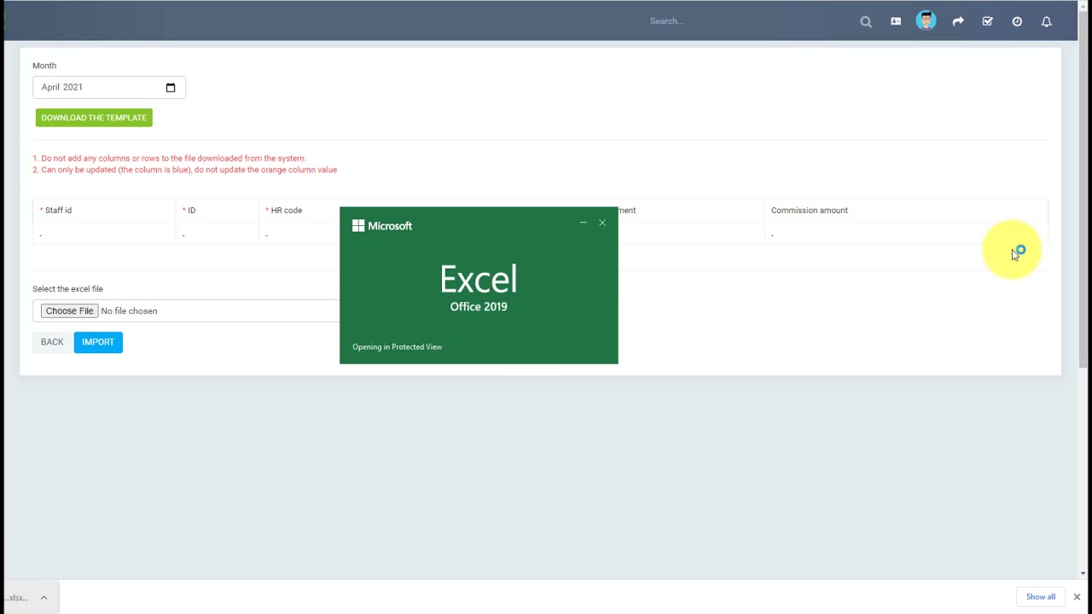Click the Month field showing April 2021
The height and width of the screenshot is (614, 1092).
(x=109, y=87)
